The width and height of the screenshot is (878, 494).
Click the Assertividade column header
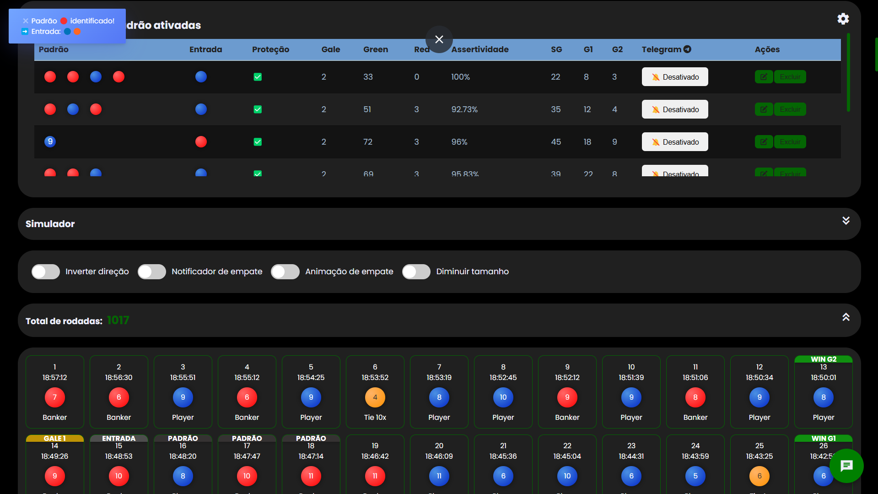tap(479, 49)
